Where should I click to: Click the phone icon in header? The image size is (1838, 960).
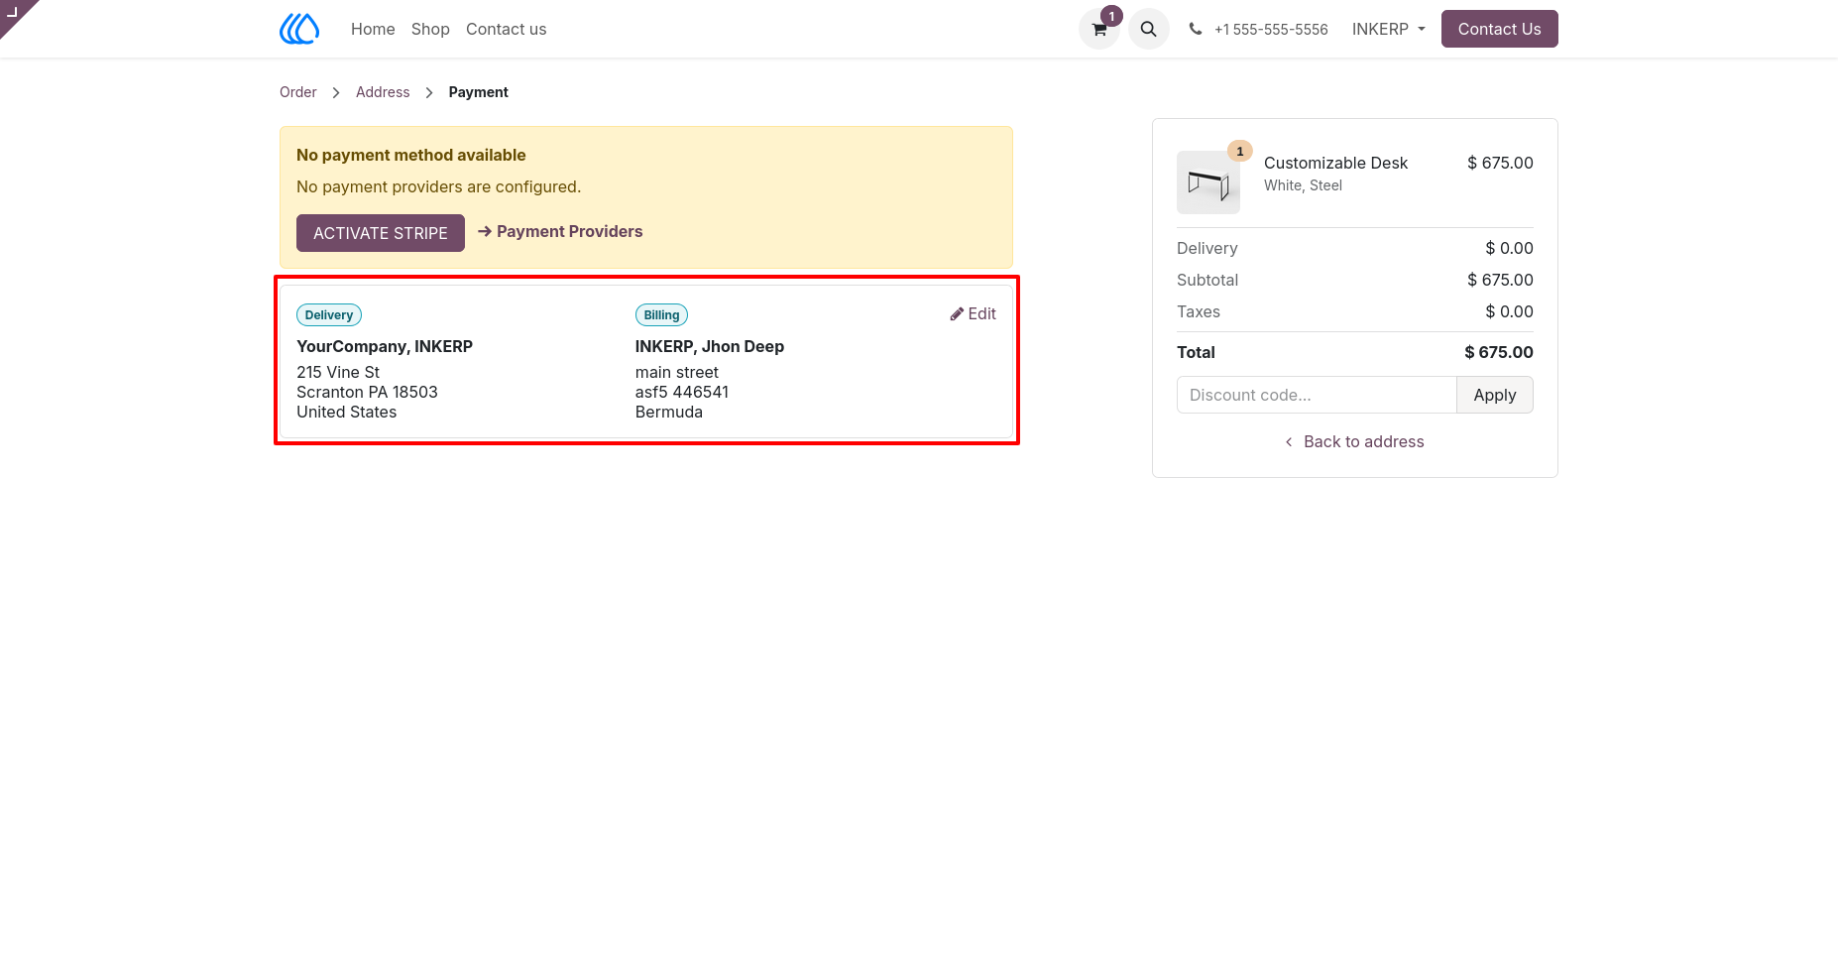(1196, 29)
